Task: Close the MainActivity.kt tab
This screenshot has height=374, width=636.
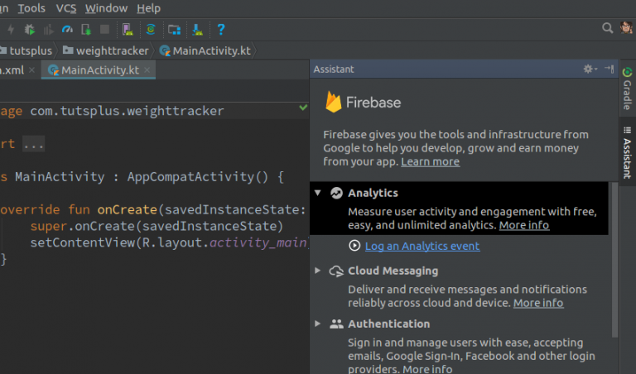Action: pos(147,70)
